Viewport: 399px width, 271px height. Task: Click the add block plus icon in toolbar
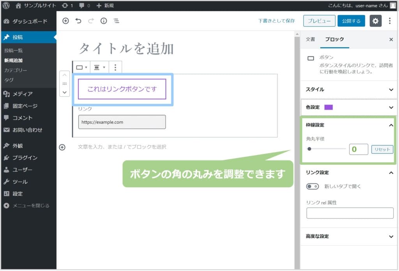65,21
